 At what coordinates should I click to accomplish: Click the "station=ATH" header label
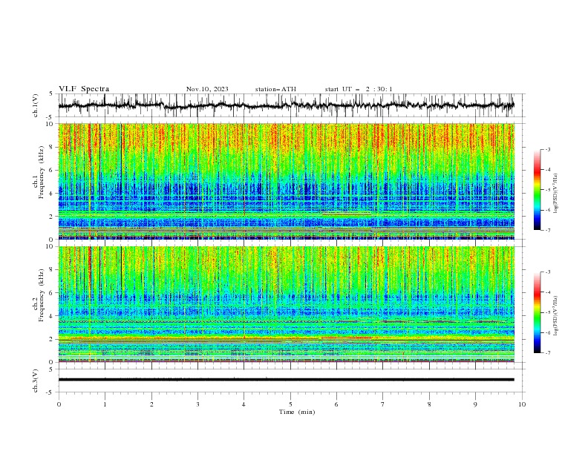pos(275,89)
